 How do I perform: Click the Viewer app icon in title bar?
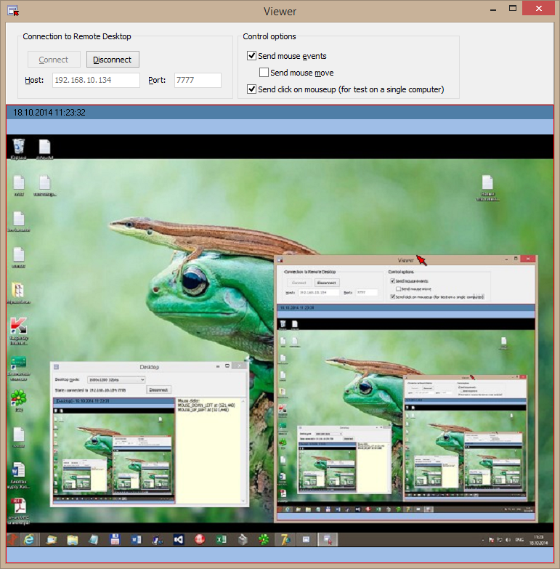[12, 11]
